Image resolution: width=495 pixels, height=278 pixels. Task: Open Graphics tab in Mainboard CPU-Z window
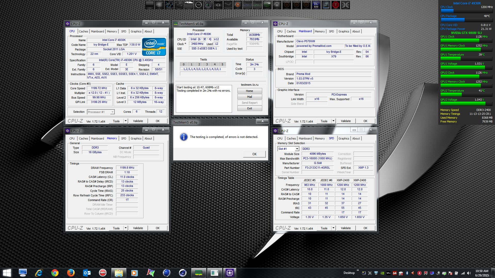point(344,31)
